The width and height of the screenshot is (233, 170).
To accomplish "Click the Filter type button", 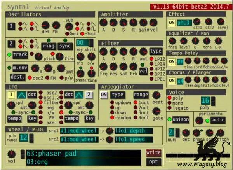I will [x=156, y=51].
